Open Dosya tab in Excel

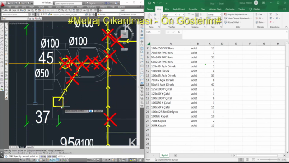click(149, 9)
